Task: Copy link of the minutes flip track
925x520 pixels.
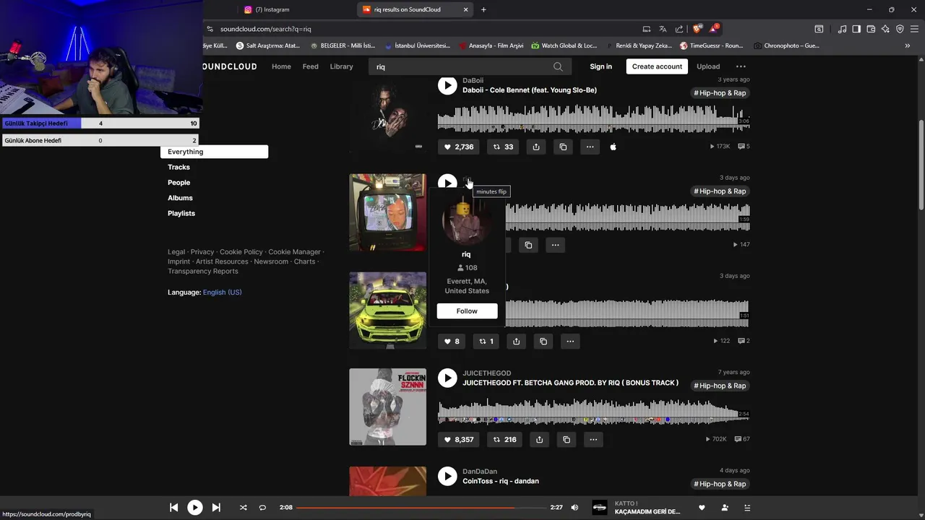Action: pos(528,245)
